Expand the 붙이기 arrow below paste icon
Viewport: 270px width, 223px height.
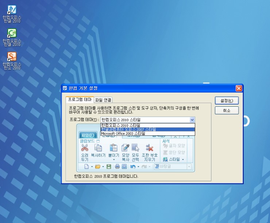coord(113,160)
